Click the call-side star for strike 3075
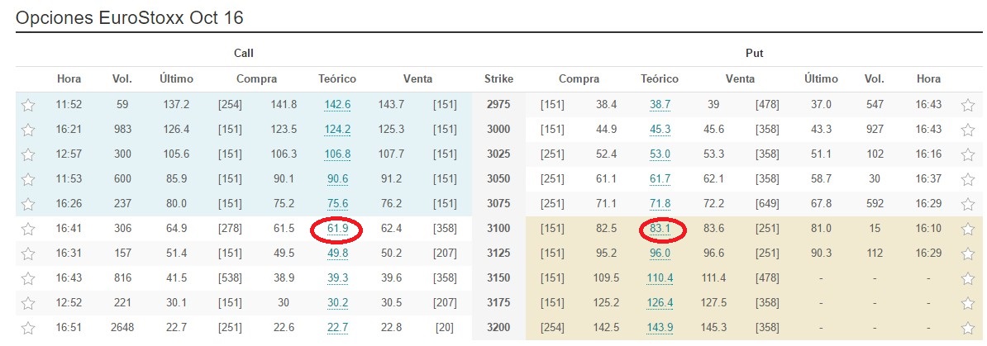Image resolution: width=987 pixels, height=346 pixels. (x=28, y=204)
